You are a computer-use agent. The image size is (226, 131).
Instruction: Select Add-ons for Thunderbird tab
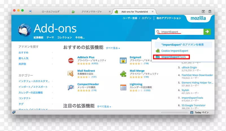134,12
